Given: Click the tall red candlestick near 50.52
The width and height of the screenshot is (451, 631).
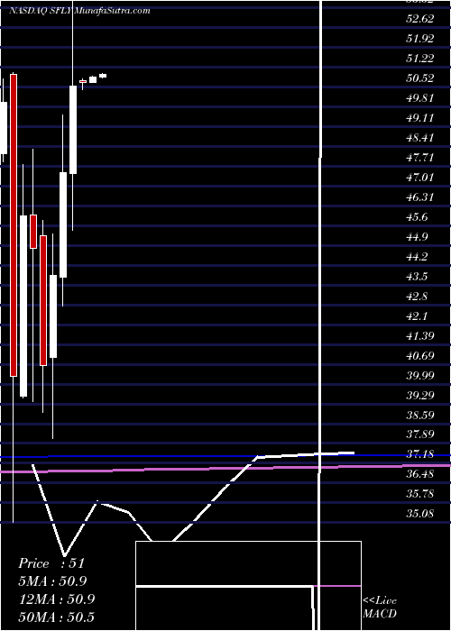Looking at the screenshot, I should point(14,225).
